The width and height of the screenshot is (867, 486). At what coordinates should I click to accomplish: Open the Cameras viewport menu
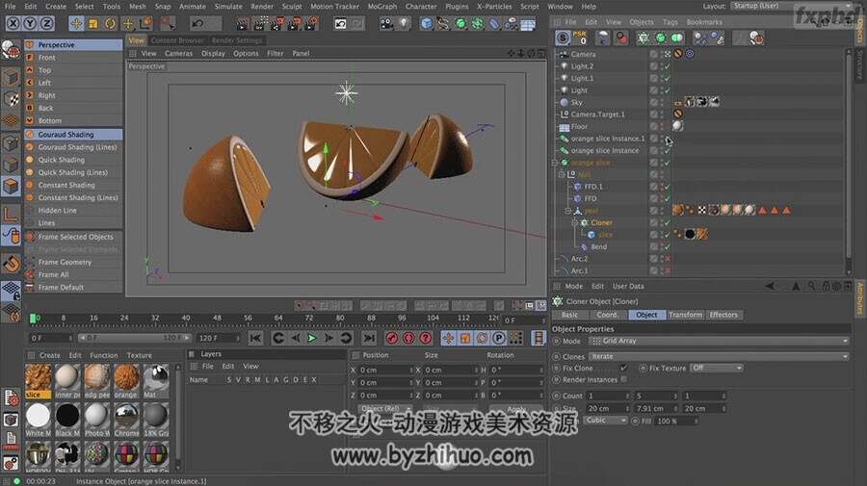(x=178, y=54)
